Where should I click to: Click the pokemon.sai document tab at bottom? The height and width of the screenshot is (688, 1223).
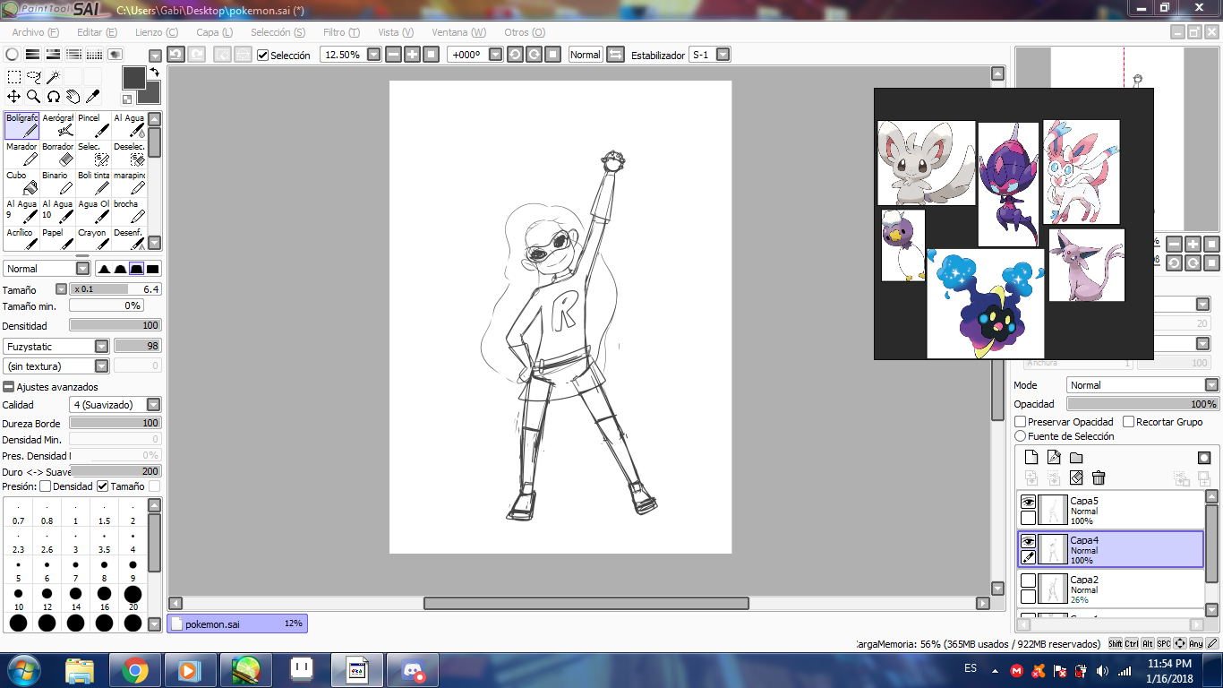(x=236, y=623)
